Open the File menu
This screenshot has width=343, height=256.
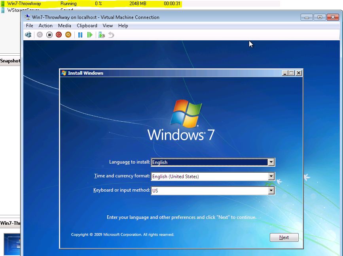tap(29, 26)
